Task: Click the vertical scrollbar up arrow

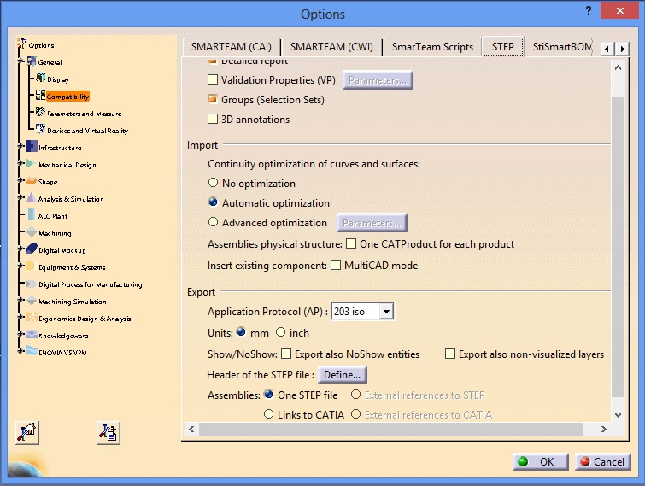Action: pyautogui.click(x=618, y=67)
